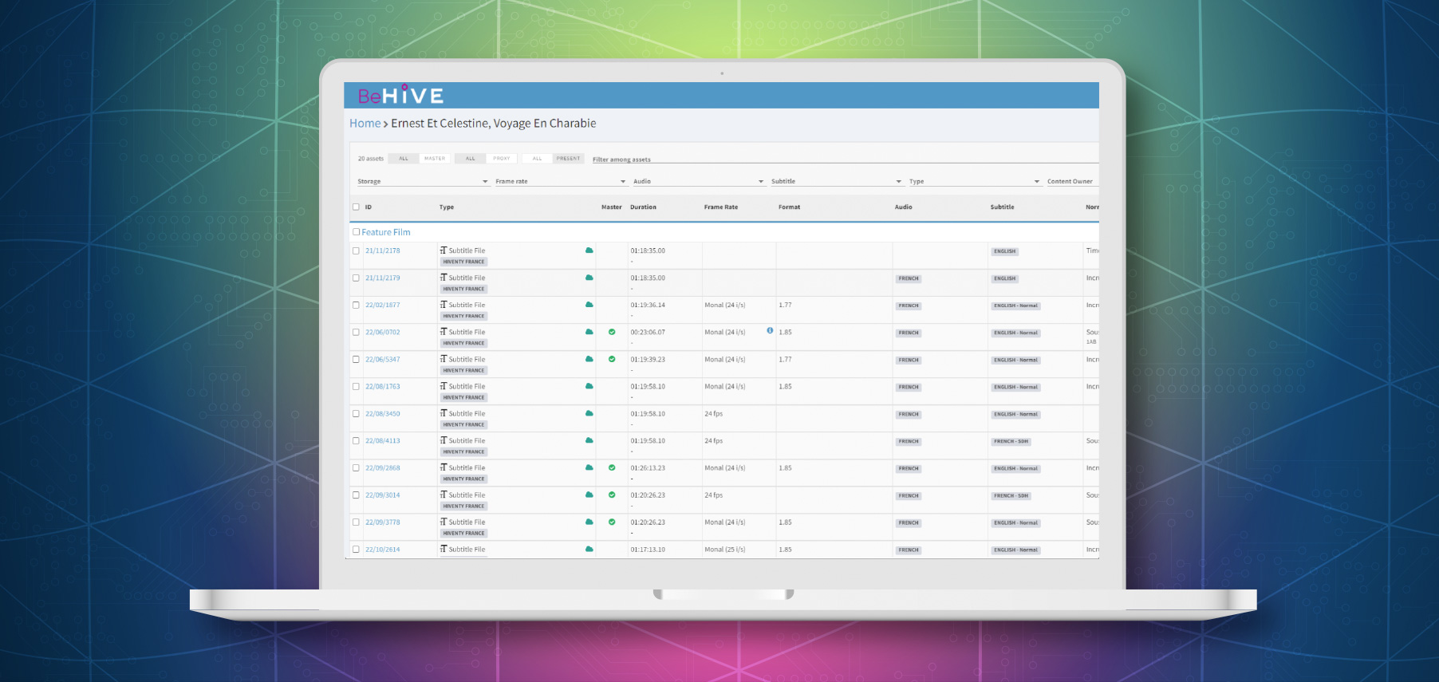Image resolution: width=1439 pixels, height=682 pixels.
Task: Click the cloud storage icon for asset 22/08/4113
Action: point(589,440)
